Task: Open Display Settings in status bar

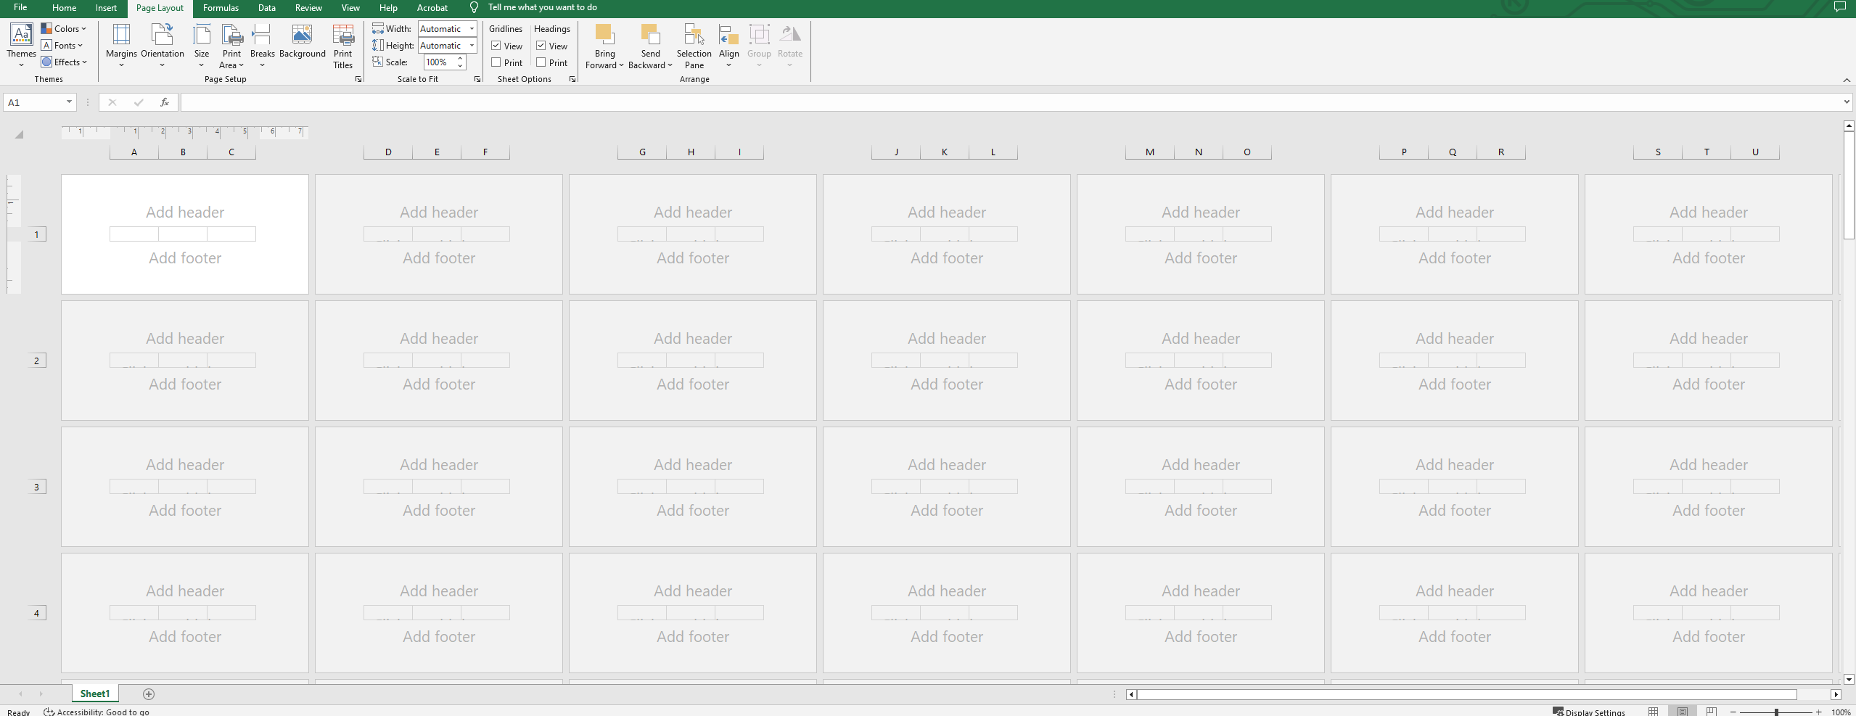Action: pyautogui.click(x=1588, y=712)
